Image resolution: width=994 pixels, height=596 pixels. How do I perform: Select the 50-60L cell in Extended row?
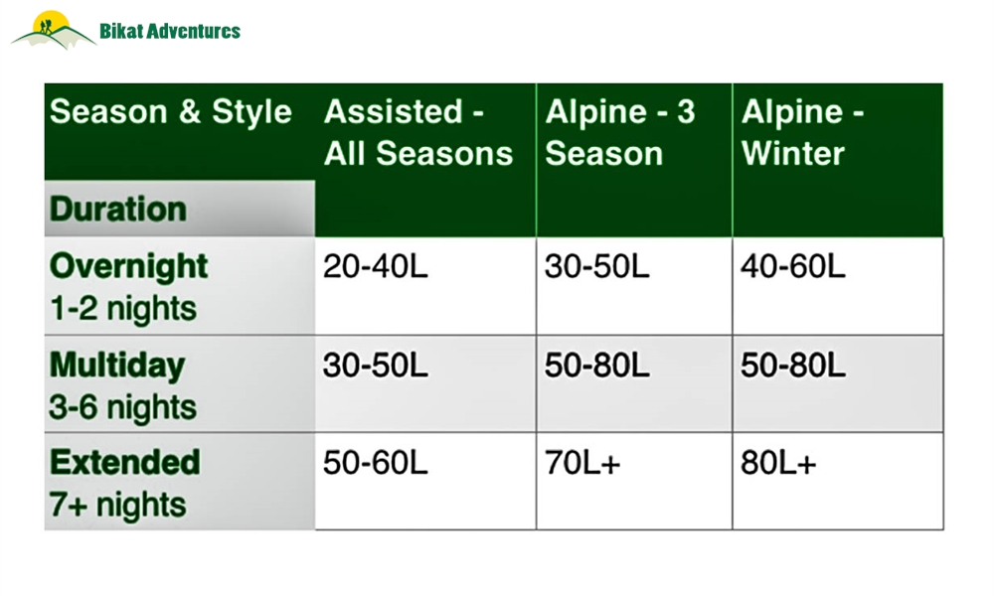tap(425, 482)
